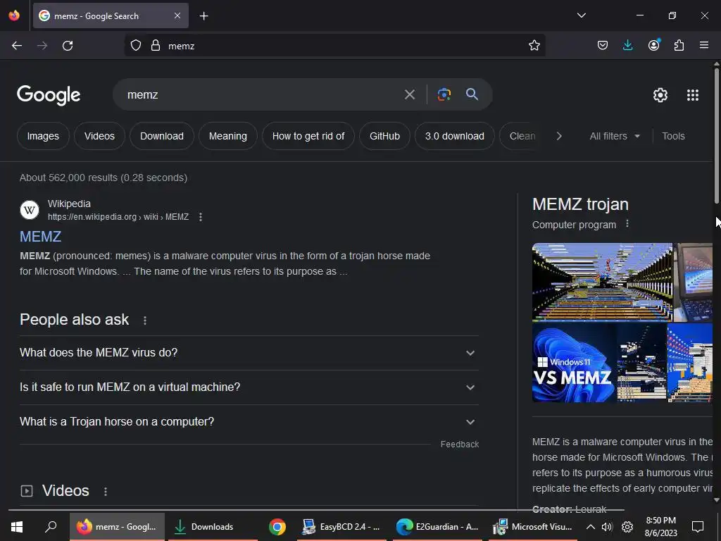Click the Firefox back arrow

(17, 46)
